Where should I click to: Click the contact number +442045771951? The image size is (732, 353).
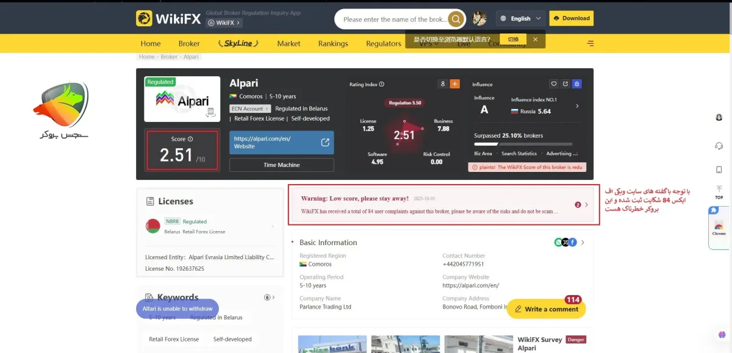(463, 264)
